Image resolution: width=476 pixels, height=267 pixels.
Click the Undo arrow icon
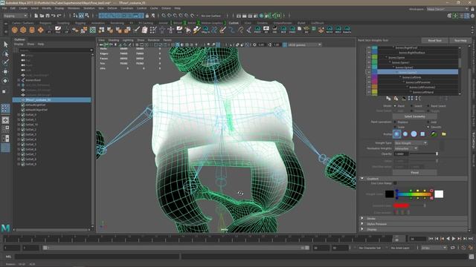(54, 16)
